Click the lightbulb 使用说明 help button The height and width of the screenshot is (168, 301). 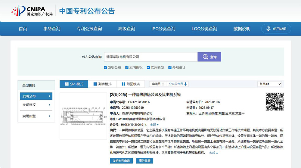(276, 29)
